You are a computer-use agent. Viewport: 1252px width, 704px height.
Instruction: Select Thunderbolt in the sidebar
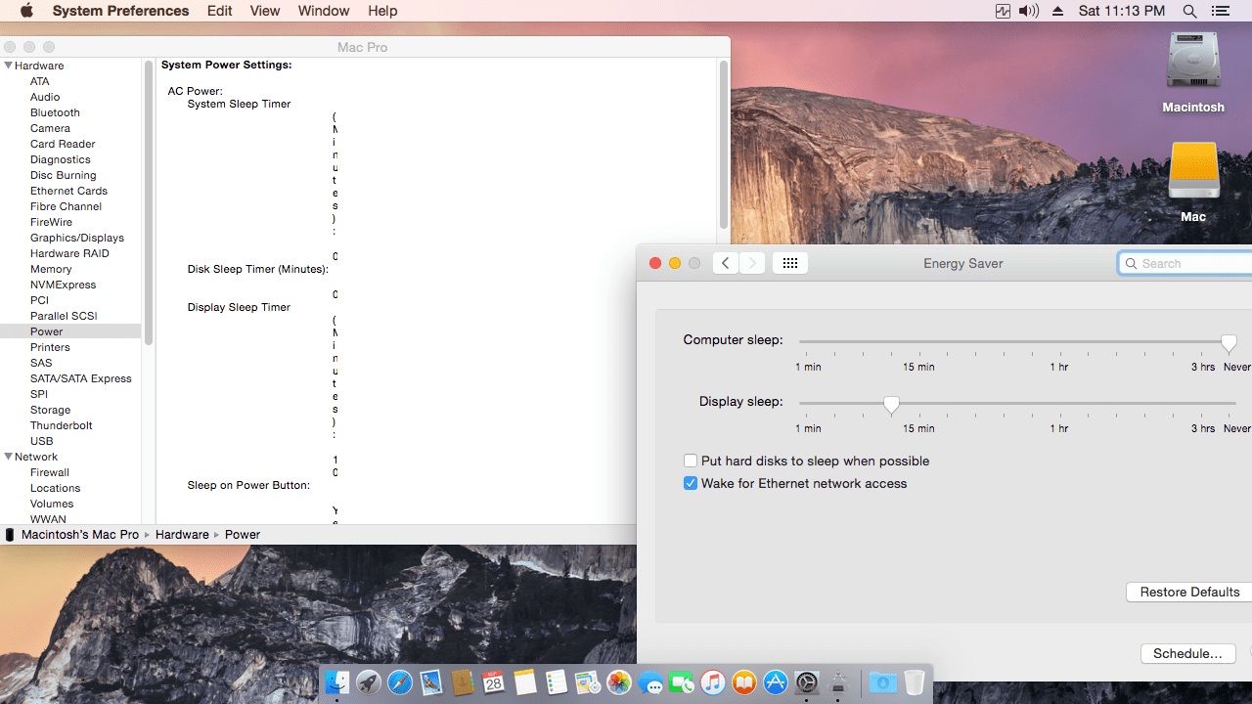tap(62, 425)
